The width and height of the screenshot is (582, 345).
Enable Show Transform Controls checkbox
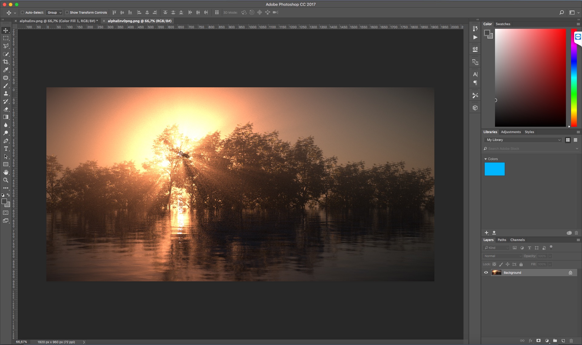point(67,12)
